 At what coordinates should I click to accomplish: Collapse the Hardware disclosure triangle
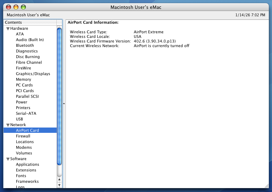click(x=8, y=29)
